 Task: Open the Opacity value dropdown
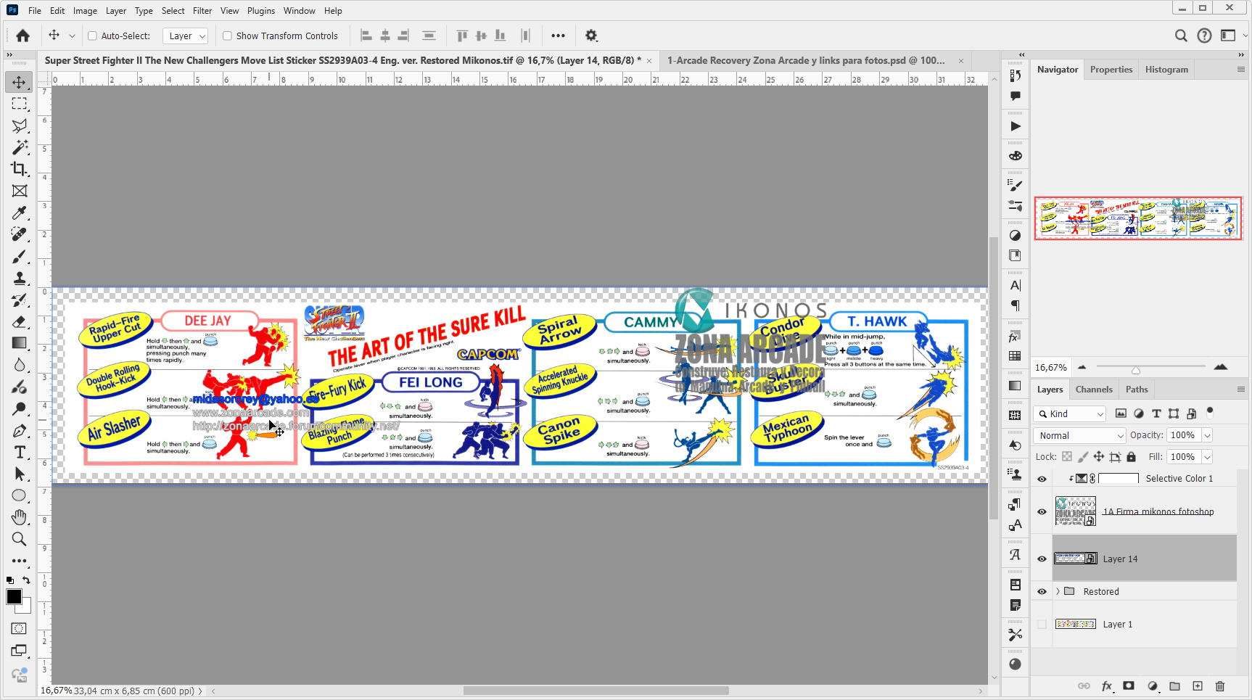coord(1208,435)
